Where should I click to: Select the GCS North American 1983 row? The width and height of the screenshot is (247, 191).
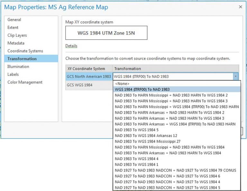point(88,77)
